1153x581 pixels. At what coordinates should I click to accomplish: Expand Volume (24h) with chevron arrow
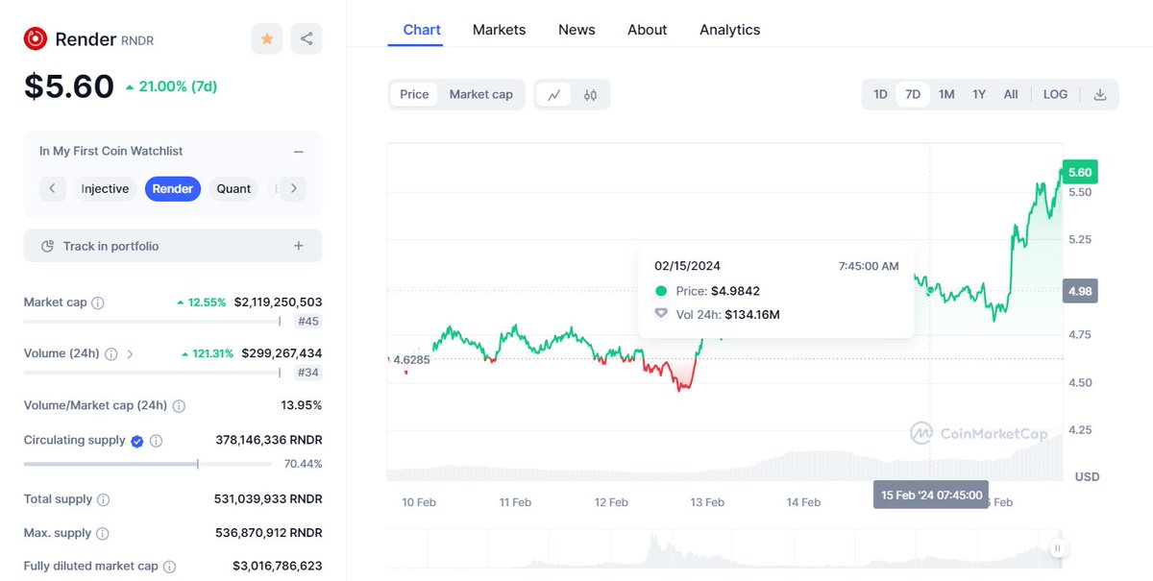pos(131,353)
